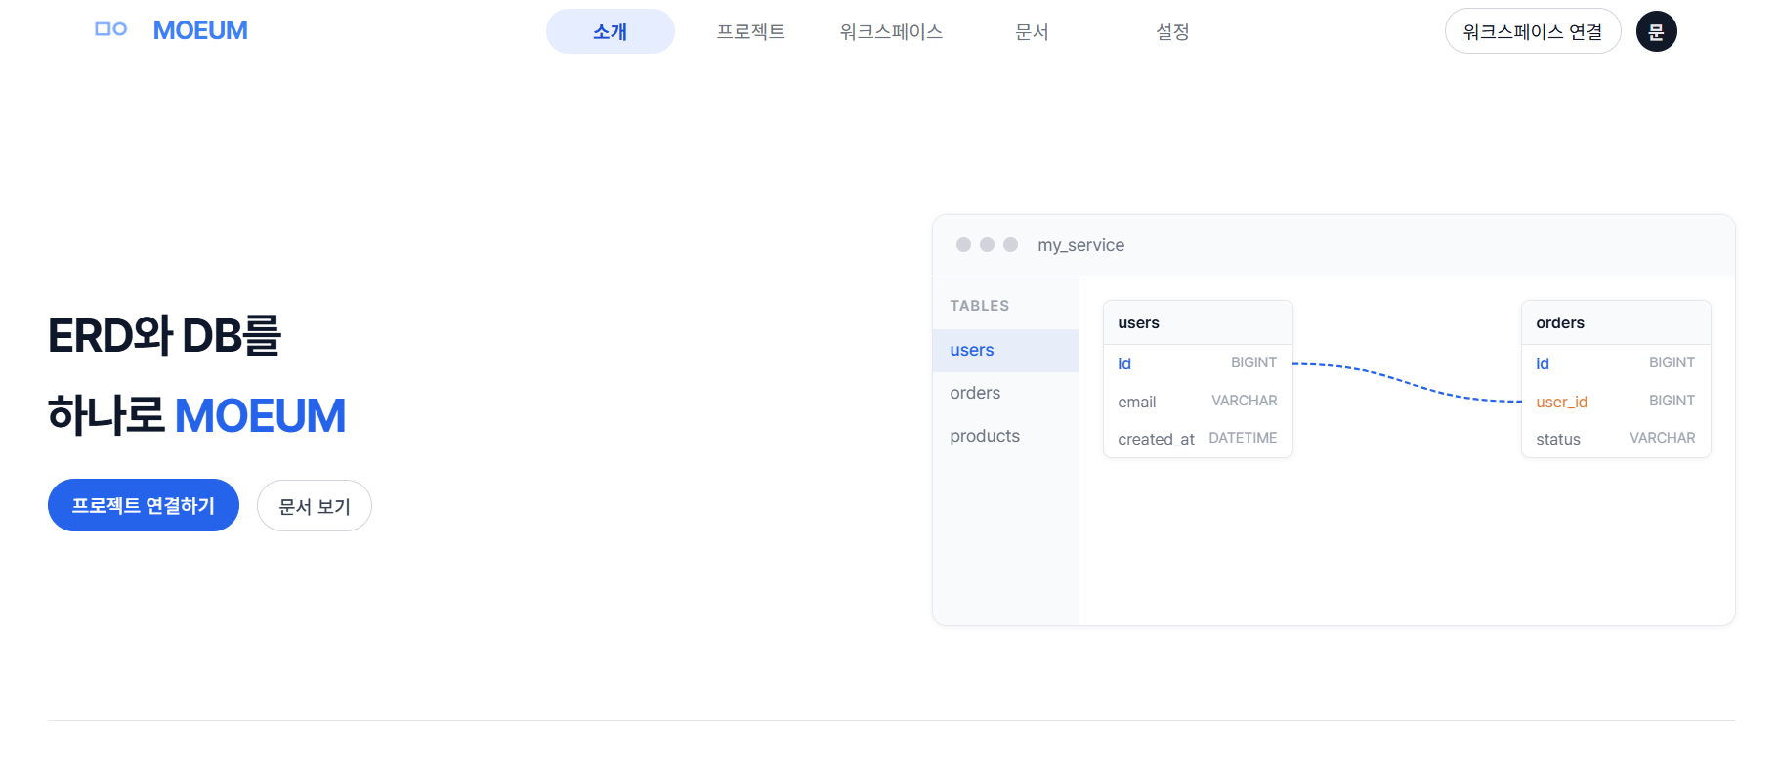Screen dimensions: 1778x763
Task: Select the status column in orders table
Action: click(x=1616, y=439)
